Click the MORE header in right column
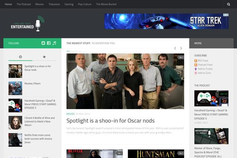This screenshot has width=237, height=158. [x=198, y=43]
